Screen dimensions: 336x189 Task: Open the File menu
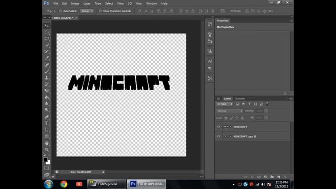[x=56, y=4]
